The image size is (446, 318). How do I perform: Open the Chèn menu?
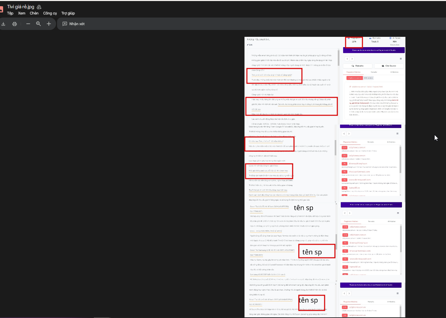pos(34,13)
